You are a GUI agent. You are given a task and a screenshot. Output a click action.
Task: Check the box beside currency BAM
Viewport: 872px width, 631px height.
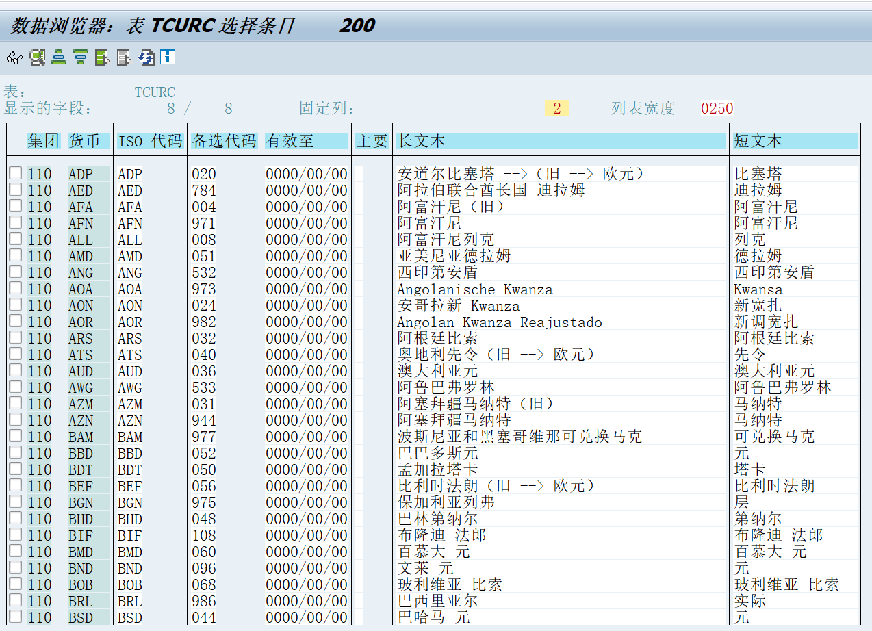(x=15, y=436)
